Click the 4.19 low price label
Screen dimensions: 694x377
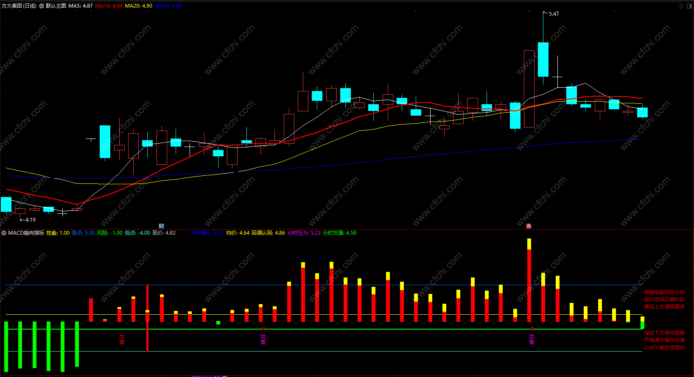pyautogui.click(x=31, y=220)
